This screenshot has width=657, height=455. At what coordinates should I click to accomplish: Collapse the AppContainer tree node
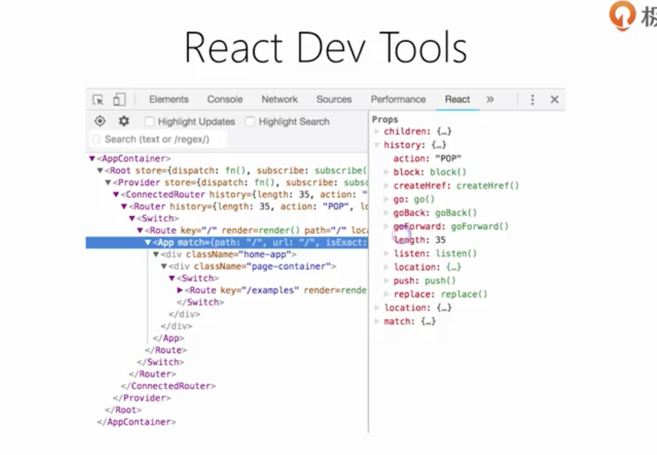[92, 158]
